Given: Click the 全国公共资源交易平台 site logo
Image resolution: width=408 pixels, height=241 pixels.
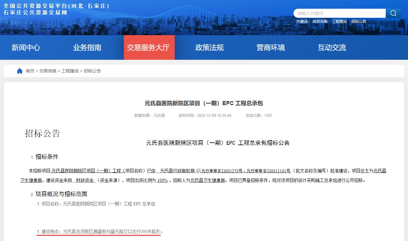Looking at the screenshot, I should pos(56,6).
